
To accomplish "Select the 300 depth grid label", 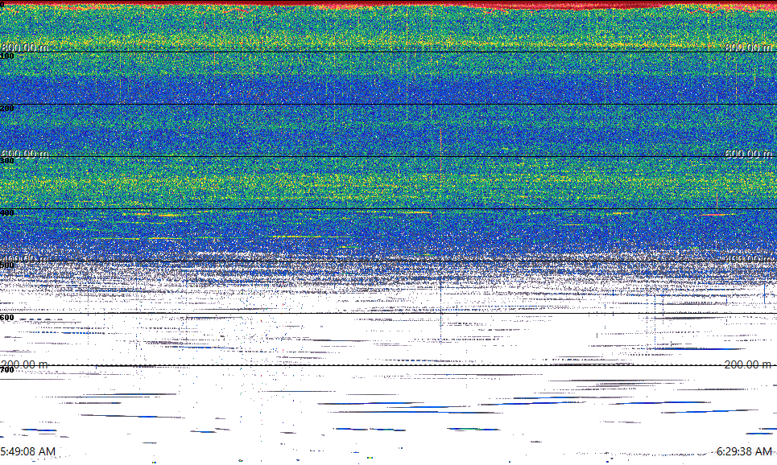I will pos(7,160).
